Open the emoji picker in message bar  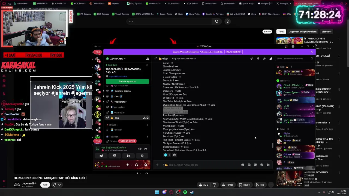point(262,165)
